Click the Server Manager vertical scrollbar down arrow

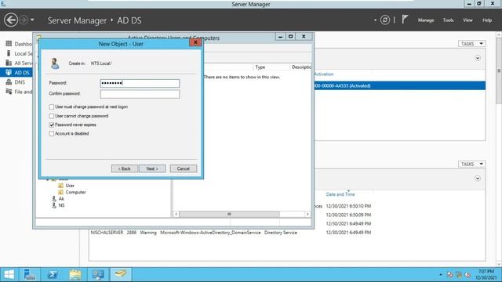499,264
